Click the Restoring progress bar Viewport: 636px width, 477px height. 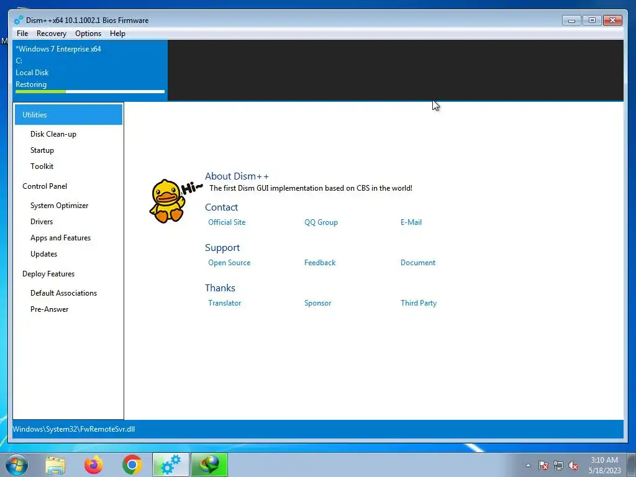[x=90, y=92]
